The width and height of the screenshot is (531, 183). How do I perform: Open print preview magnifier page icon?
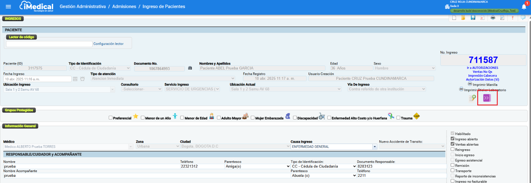(502, 18)
